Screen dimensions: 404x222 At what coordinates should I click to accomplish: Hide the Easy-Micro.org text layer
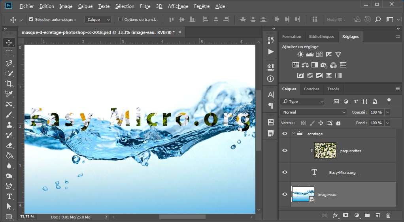(x=285, y=172)
